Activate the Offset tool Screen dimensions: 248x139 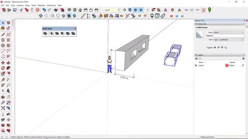[9, 73]
